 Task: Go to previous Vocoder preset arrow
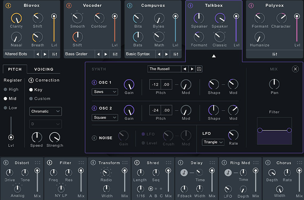coord(98,54)
